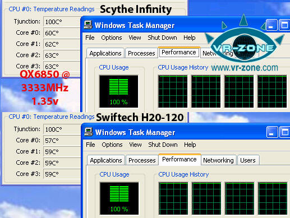Switch to Applications tab in lower Task Manager
This screenshot has width=290, height=218.
pyautogui.click(x=106, y=160)
